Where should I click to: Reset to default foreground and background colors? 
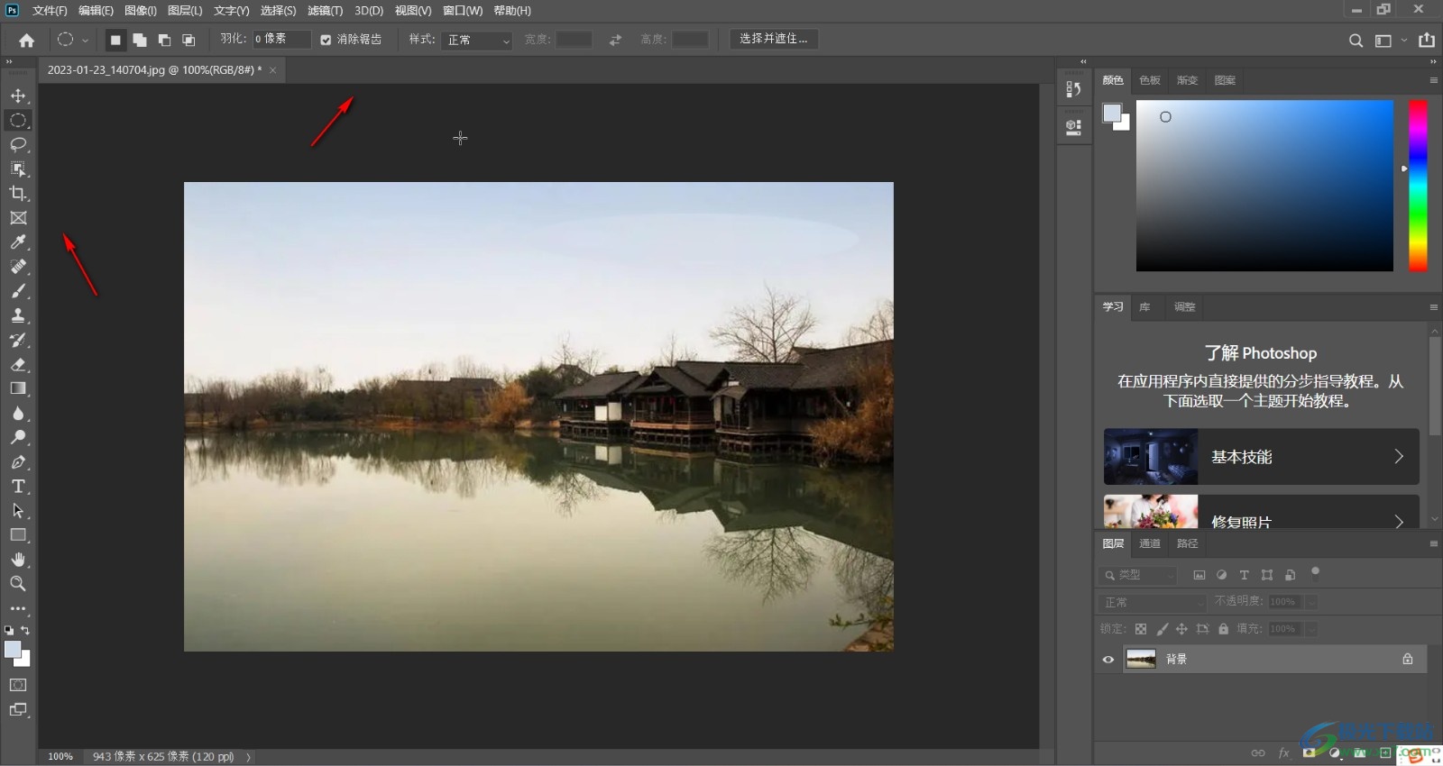point(9,631)
